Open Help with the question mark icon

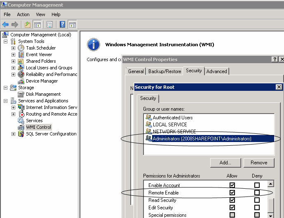click(x=62, y=24)
